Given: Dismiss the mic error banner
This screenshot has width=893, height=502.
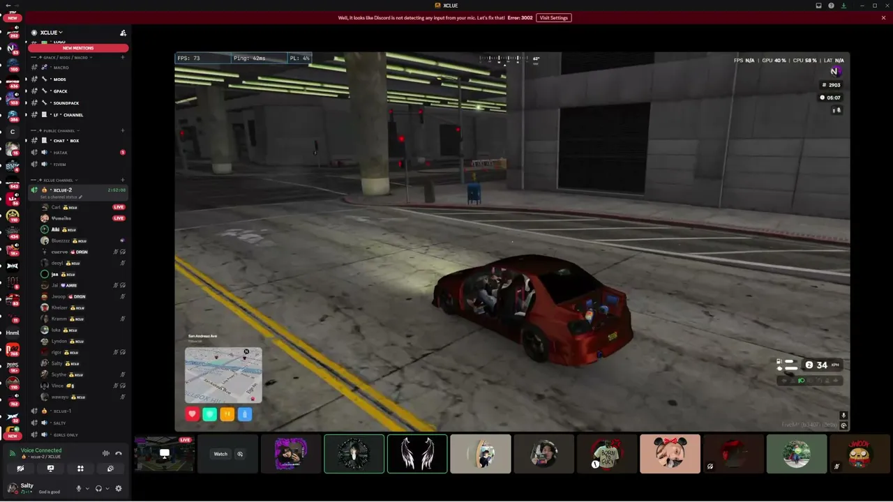Looking at the screenshot, I should coord(883,17).
